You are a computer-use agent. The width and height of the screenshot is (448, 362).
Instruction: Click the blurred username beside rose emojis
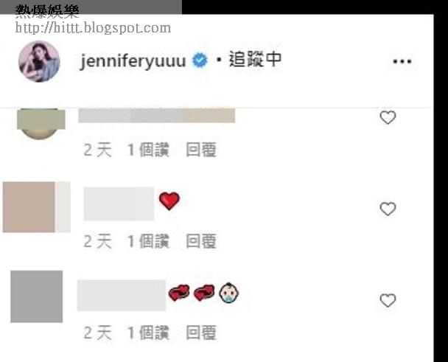(122, 295)
